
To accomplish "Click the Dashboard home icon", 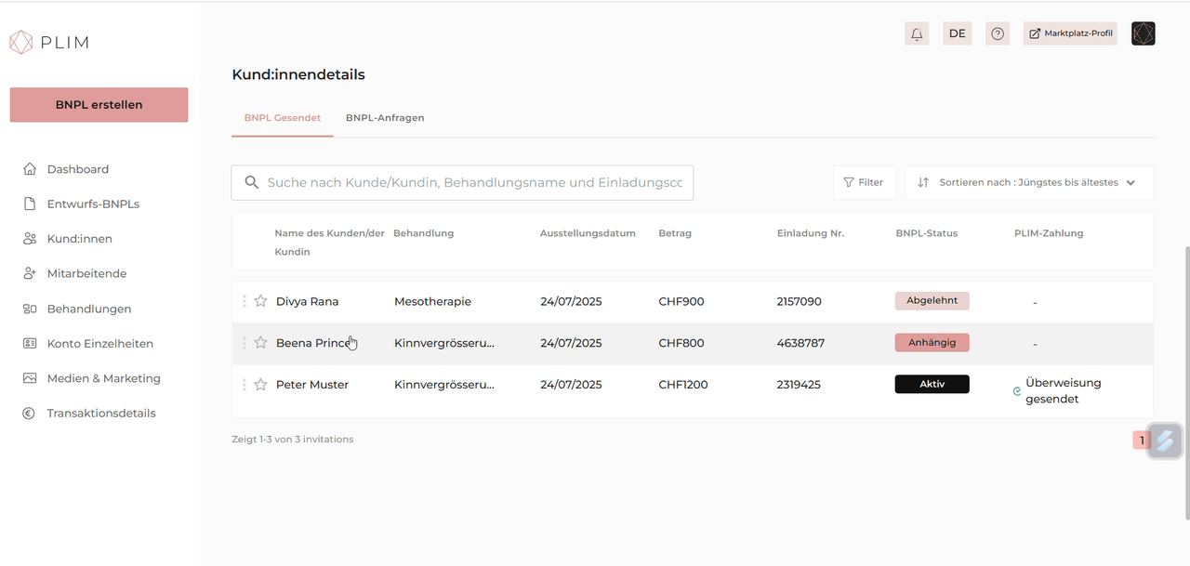I will [30, 169].
